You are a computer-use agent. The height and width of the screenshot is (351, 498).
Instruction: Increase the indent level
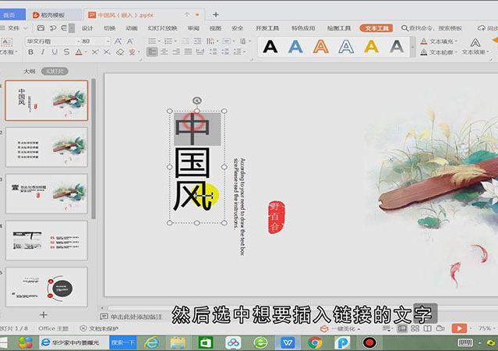(x=197, y=41)
